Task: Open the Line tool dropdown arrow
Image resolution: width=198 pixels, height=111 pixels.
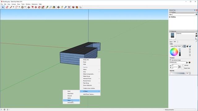Action: [x=14, y=7]
